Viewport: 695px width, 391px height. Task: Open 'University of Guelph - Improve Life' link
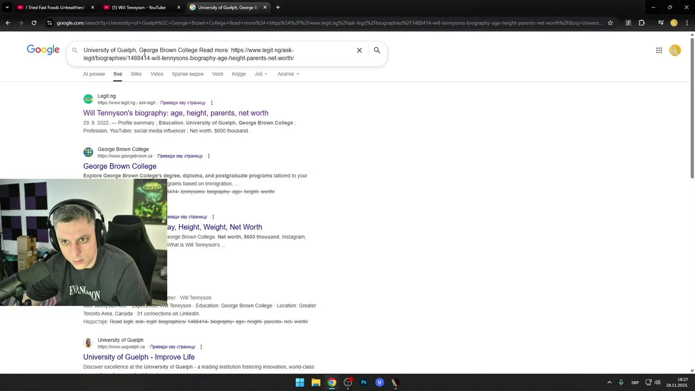[x=138, y=357]
